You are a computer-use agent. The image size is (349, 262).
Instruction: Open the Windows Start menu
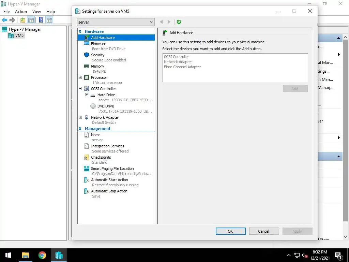tap(8, 255)
